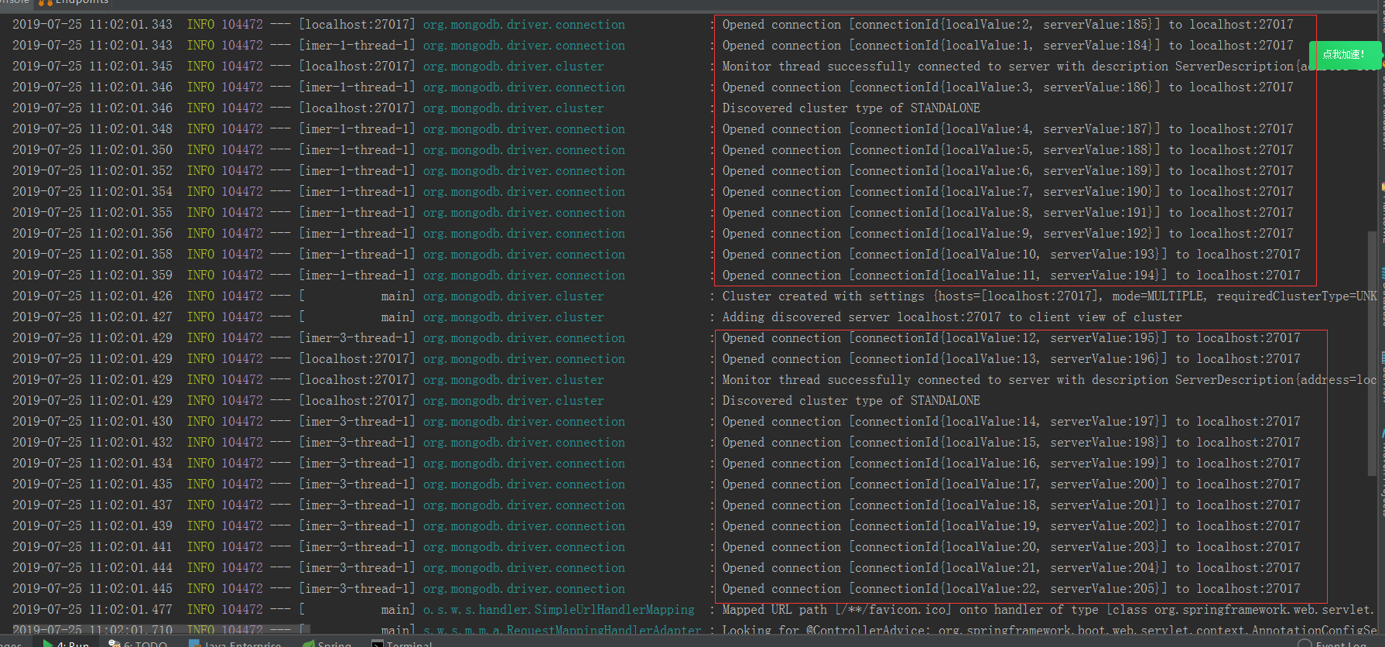Screen dimensions: 1385x647
Task: Click the 'Opened connection' message with serverValue:196
Action: point(1011,359)
